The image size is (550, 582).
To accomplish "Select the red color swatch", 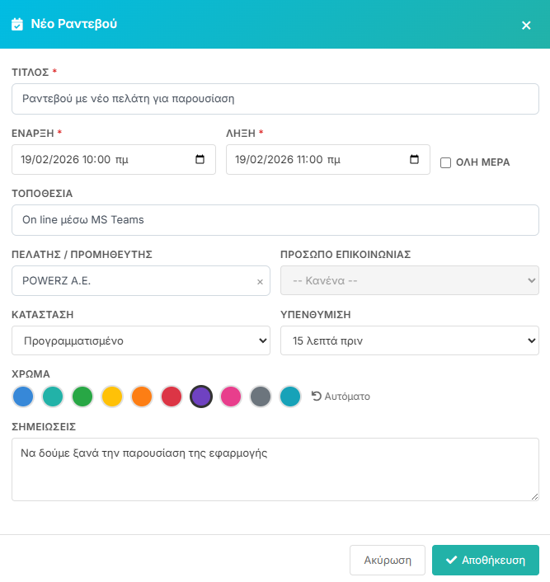I will (x=172, y=397).
